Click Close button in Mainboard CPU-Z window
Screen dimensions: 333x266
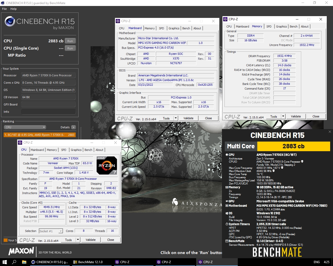[x=208, y=118]
